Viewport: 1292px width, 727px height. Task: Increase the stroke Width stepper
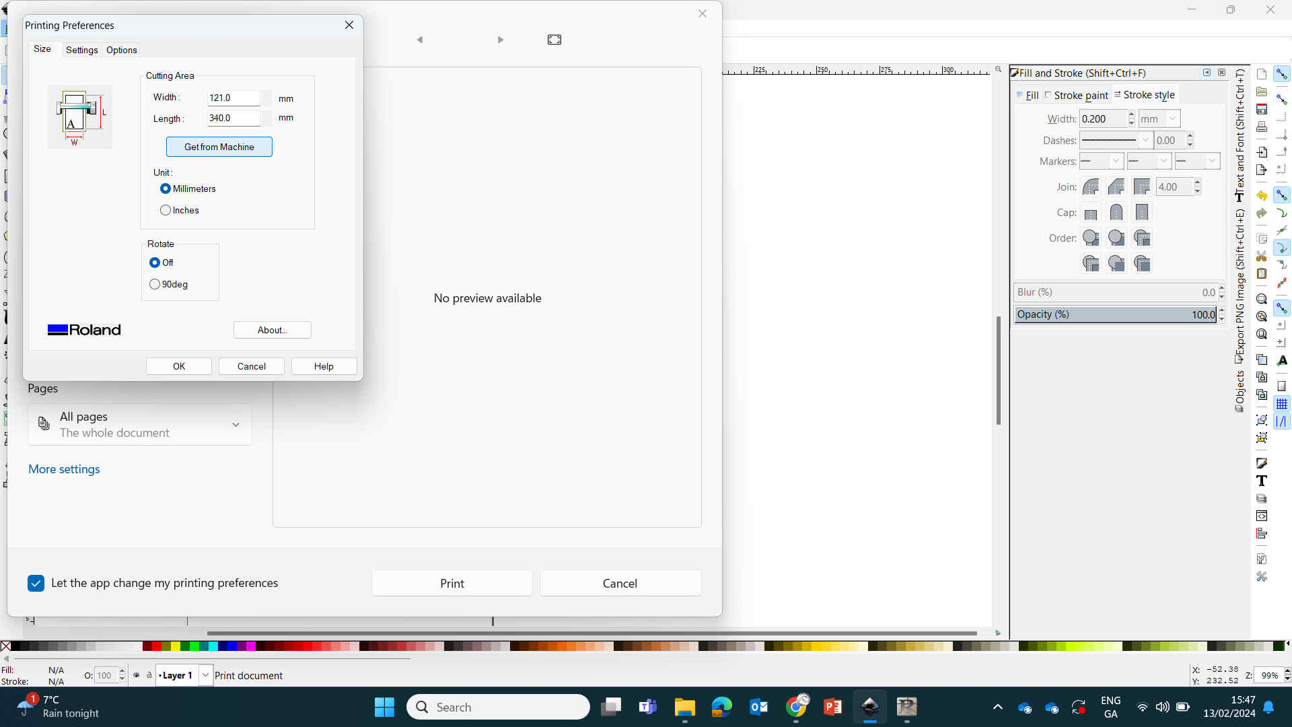[1132, 114]
